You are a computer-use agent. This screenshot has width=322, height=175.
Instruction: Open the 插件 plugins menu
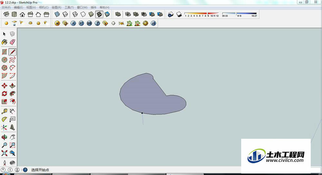tap(93, 7)
